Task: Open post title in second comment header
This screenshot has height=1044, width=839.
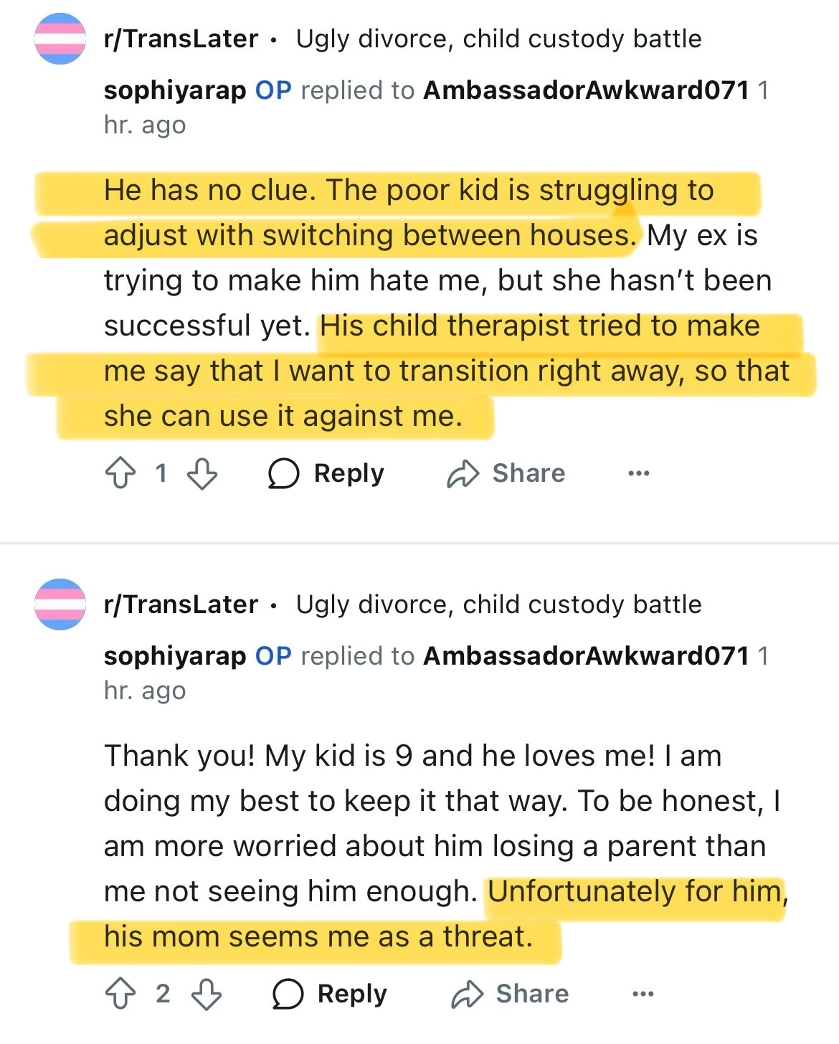Action: click(x=498, y=604)
